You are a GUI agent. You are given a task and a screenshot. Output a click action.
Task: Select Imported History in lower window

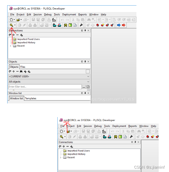point(76,154)
